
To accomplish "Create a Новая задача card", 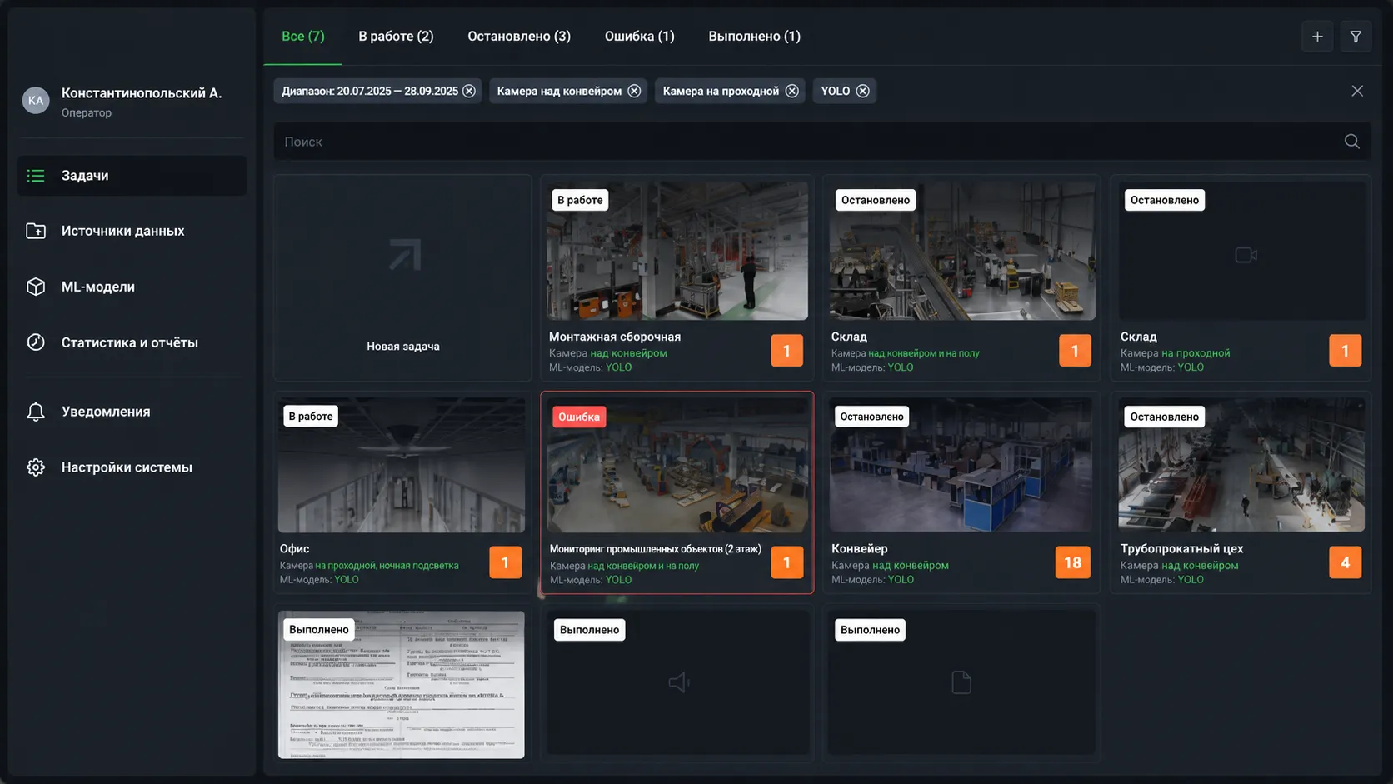I will coord(402,278).
